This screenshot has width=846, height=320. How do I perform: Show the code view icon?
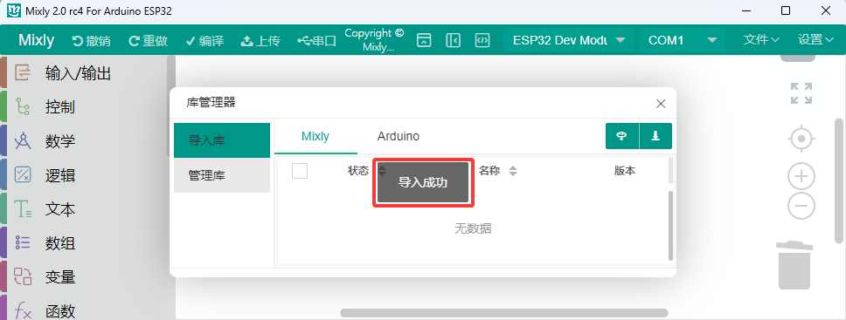(x=482, y=40)
